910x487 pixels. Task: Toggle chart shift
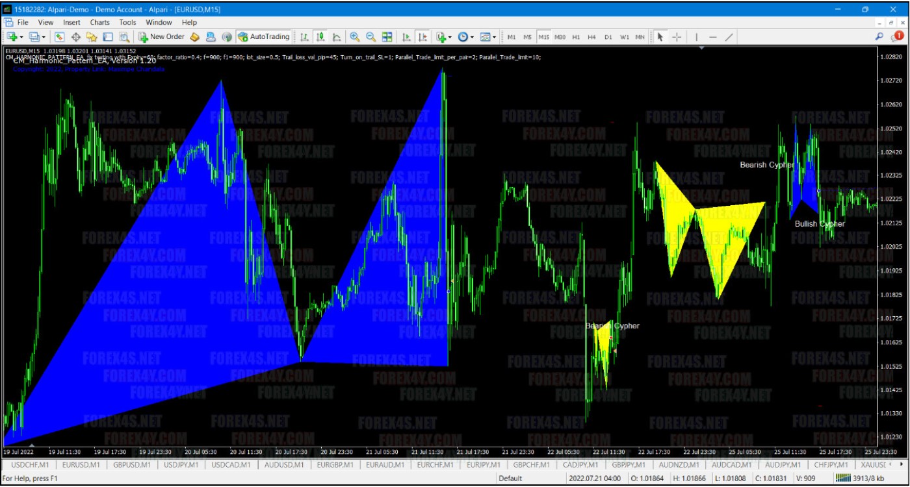tap(423, 37)
